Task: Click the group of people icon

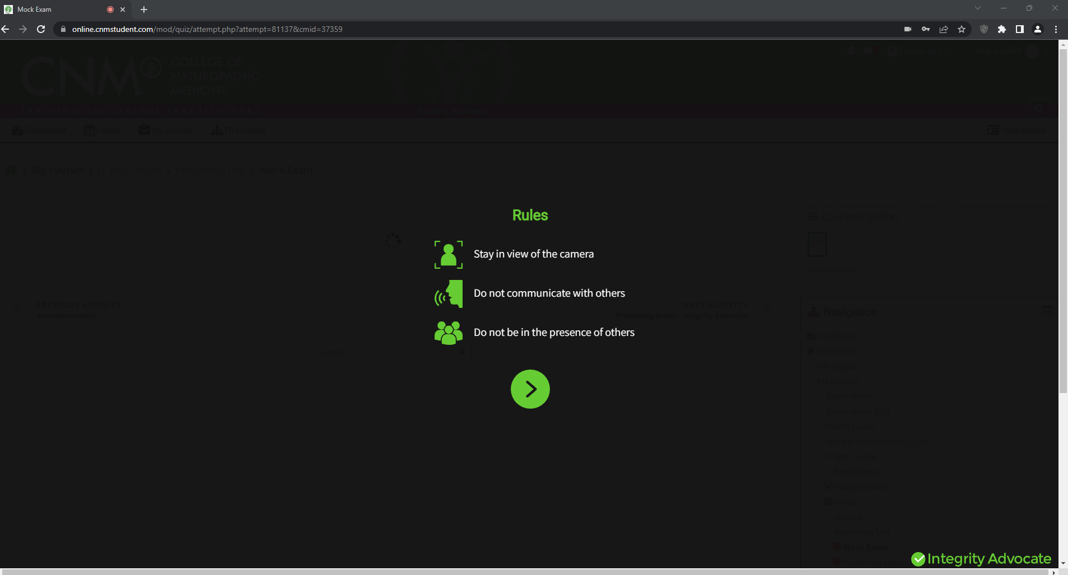Action: pyautogui.click(x=449, y=333)
